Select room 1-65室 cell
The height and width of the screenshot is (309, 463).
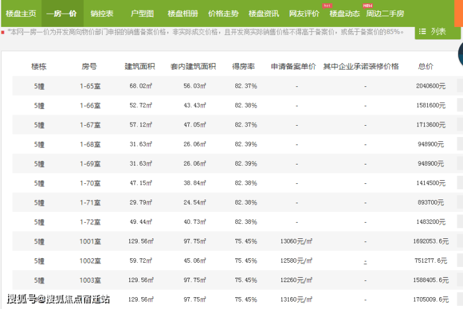point(90,86)
